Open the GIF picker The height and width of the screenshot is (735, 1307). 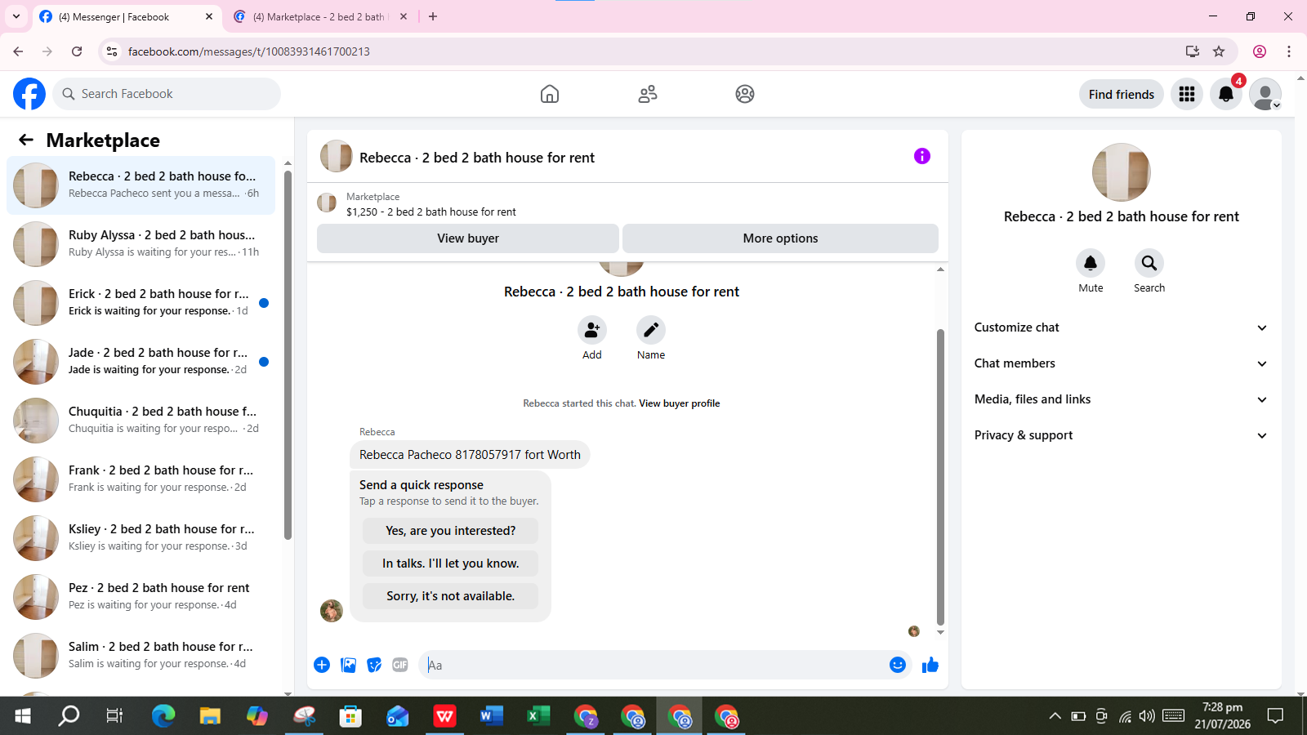click(x=400, y=665)
